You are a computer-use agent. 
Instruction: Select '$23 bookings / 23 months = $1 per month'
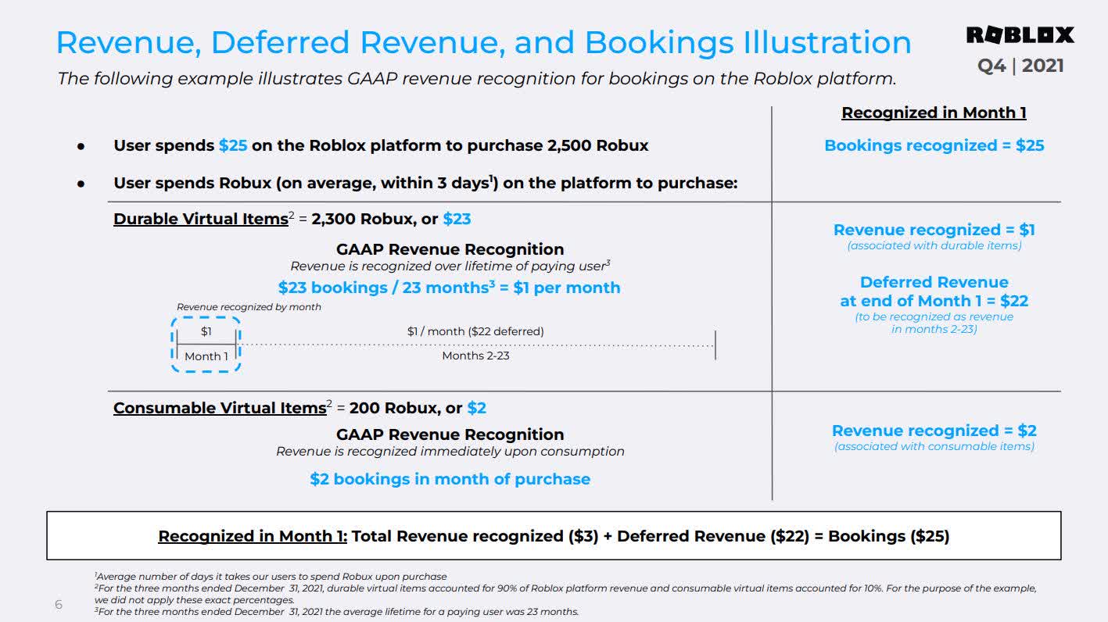pos(450,288)
